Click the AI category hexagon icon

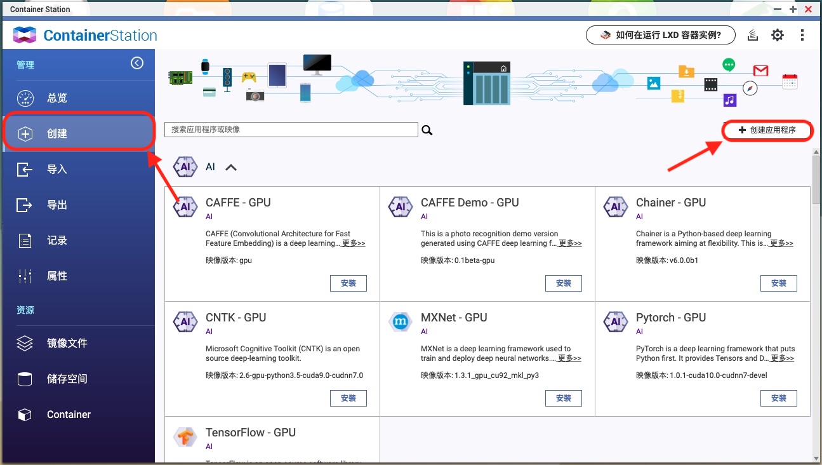185,167
